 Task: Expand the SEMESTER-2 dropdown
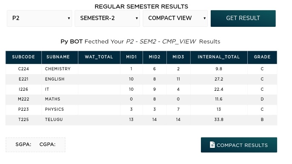pyautogui.click(x=107, y=18)
